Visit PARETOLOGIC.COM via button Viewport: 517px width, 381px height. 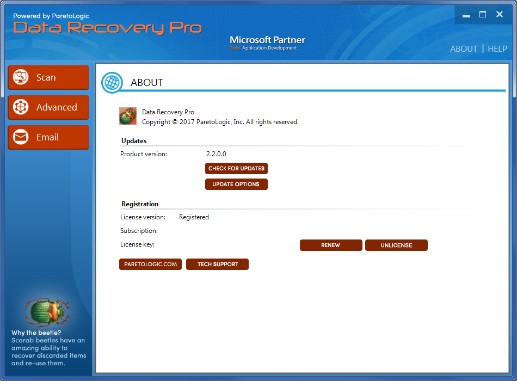(x=150, y=264)
